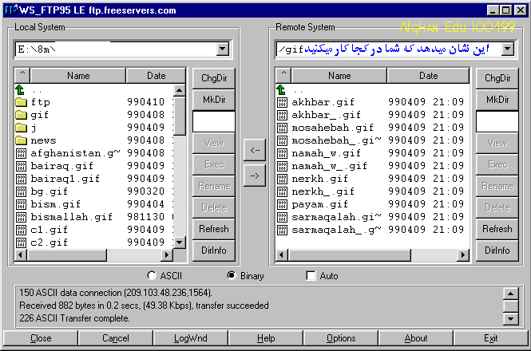Screen dimensions: 531x351
Task: Select the ftp folder icon in local list
Action: pyautogui.click(x=22, y=102)
